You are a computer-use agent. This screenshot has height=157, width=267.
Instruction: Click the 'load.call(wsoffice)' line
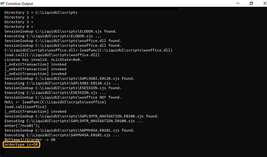point(25,107)
